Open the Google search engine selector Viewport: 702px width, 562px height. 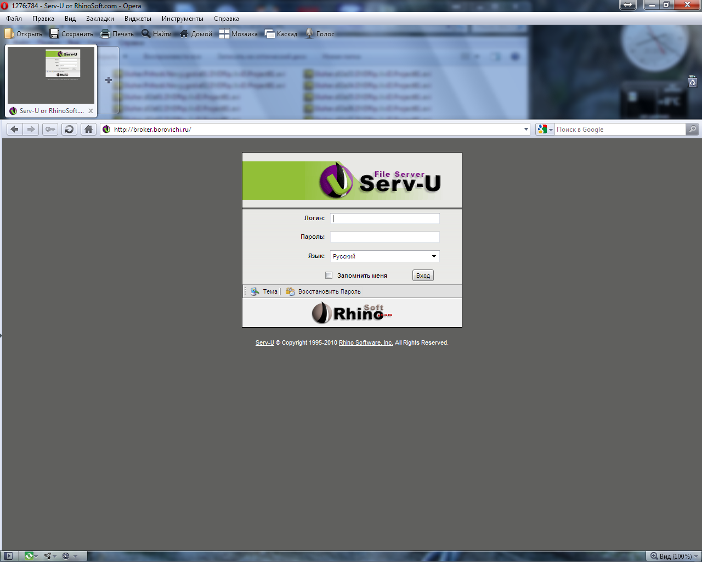pyautogui.click(x=545, y=130)
